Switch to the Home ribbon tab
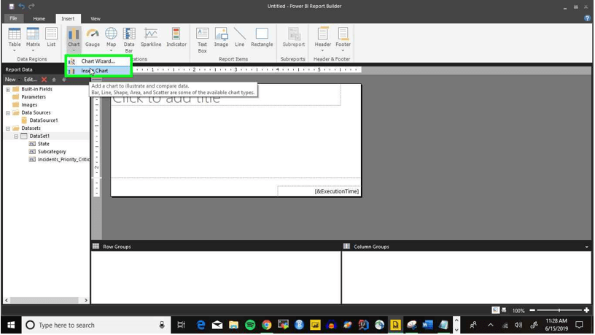Image resolution: width=595 pixels, height=335 pixels. (x=39, y=18)
